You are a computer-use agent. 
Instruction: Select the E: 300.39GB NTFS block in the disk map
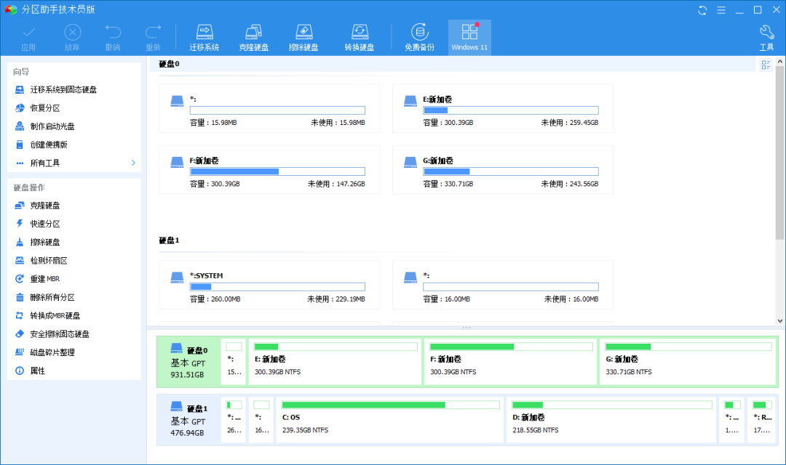335,362
